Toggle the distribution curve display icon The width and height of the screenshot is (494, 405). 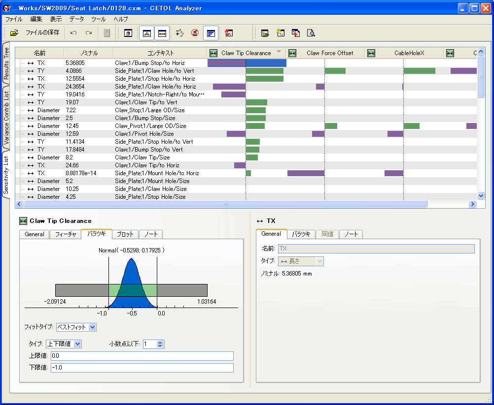(x=146, y=33)
